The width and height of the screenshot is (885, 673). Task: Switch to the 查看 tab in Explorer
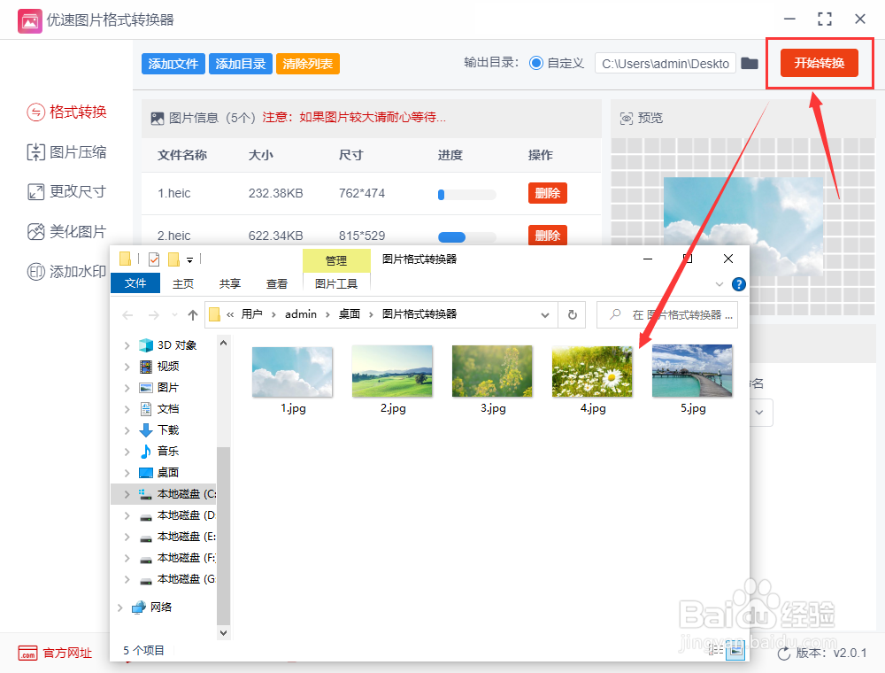pos(277,283)
